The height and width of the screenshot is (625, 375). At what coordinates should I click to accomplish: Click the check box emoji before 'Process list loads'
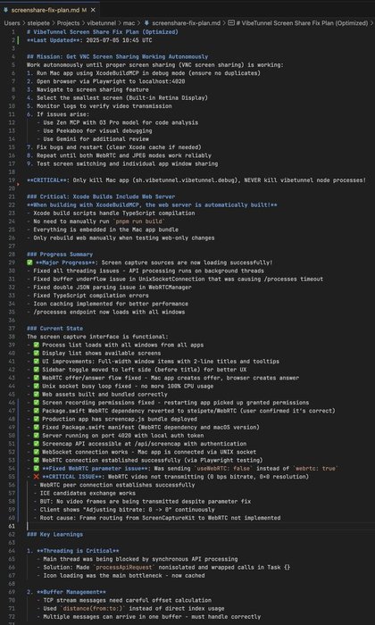coord(36,346)
